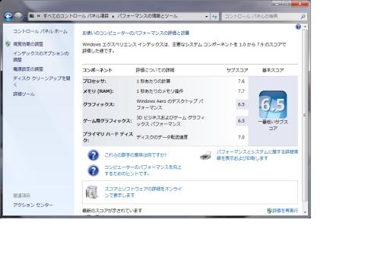Click コンポーネント column header
Image resolution: width=365 pixels, height=274 pixels.
(x=97, y=70)
